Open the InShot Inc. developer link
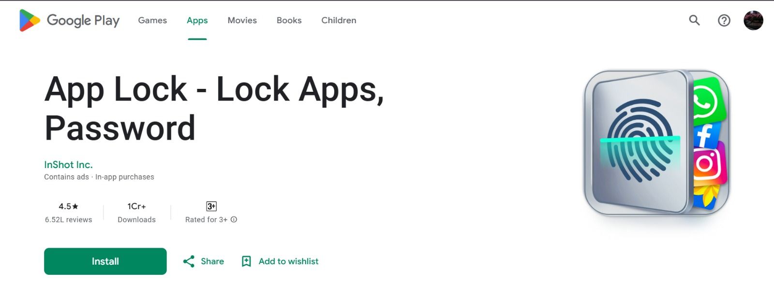This screenshot has width=774, height=283. coord(68,165)
